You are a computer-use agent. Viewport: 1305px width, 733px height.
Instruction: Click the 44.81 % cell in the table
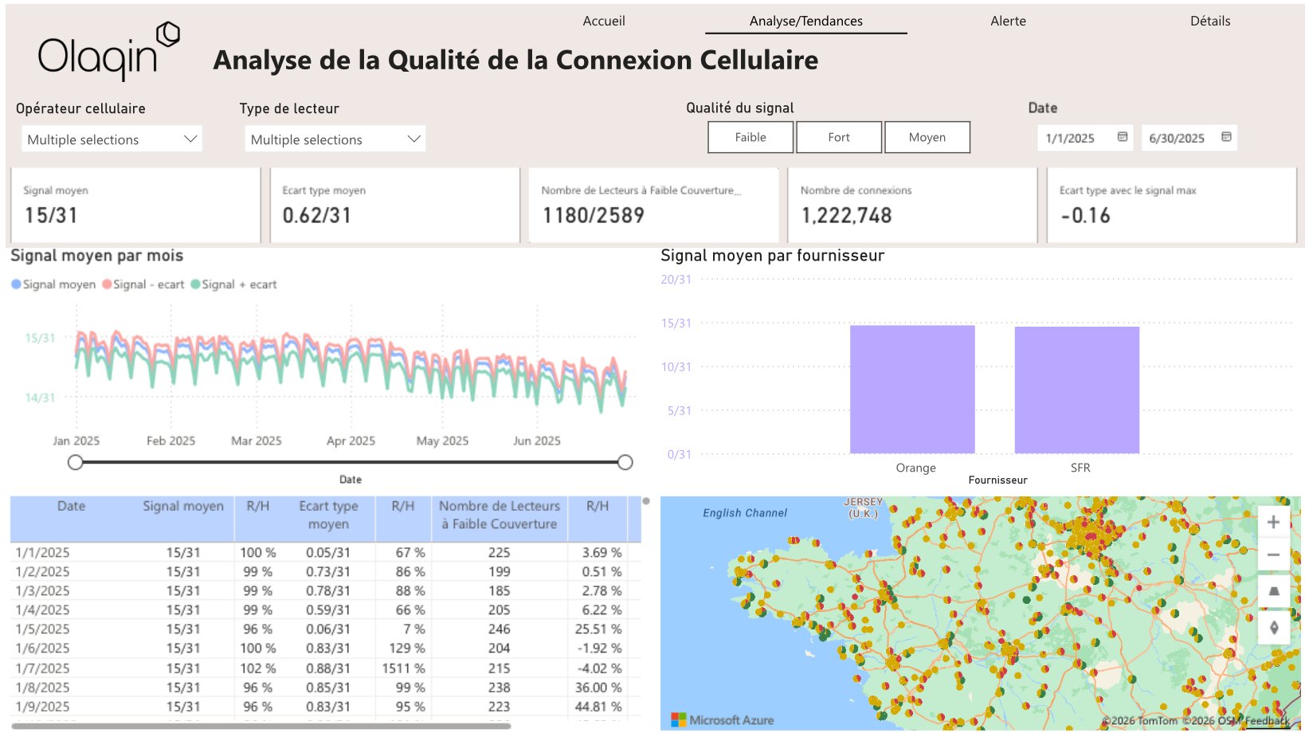point(598,706)
